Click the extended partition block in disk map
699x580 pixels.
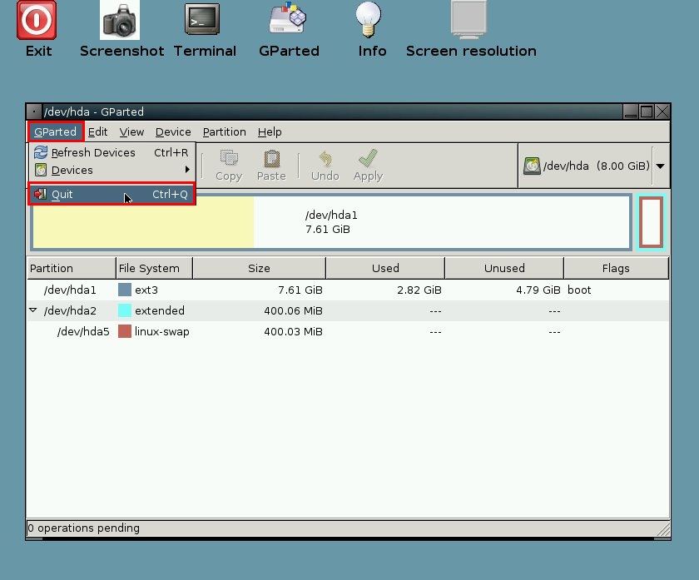[x=651, y=222]
